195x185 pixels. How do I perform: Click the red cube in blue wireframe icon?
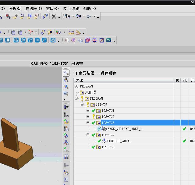(88, 40)
